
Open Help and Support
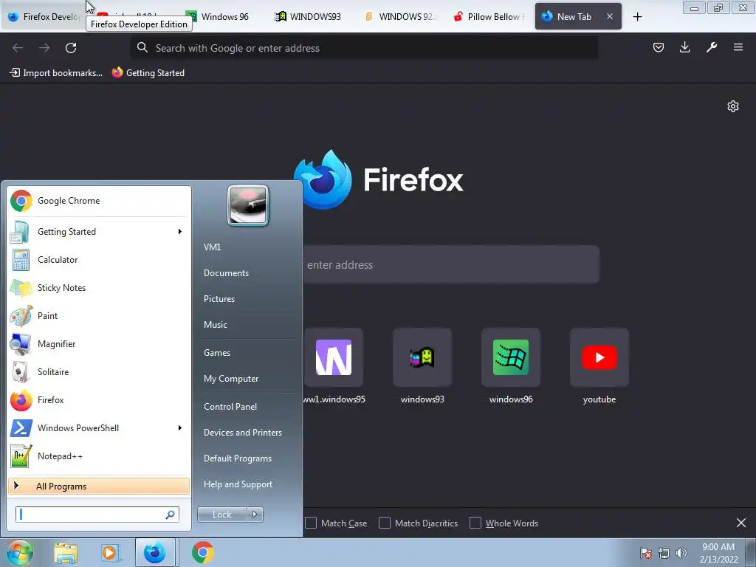[238, 484]
